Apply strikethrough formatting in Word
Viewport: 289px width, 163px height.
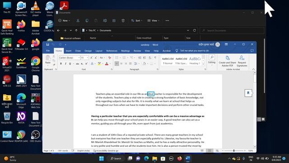(77, 64)
